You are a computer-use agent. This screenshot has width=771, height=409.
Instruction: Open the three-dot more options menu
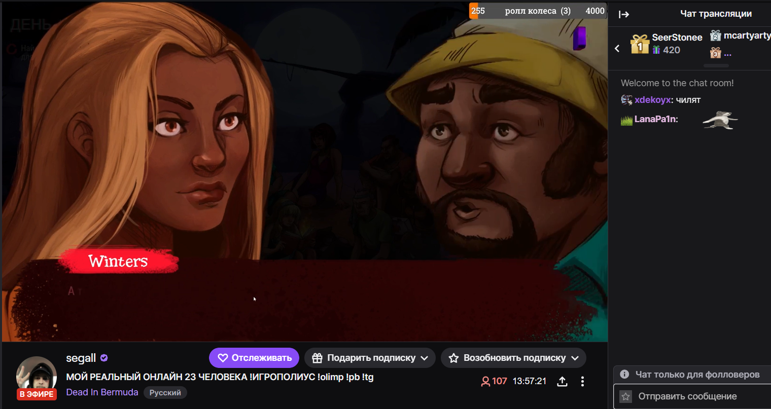pyautogui.click(x=582, y=381)
